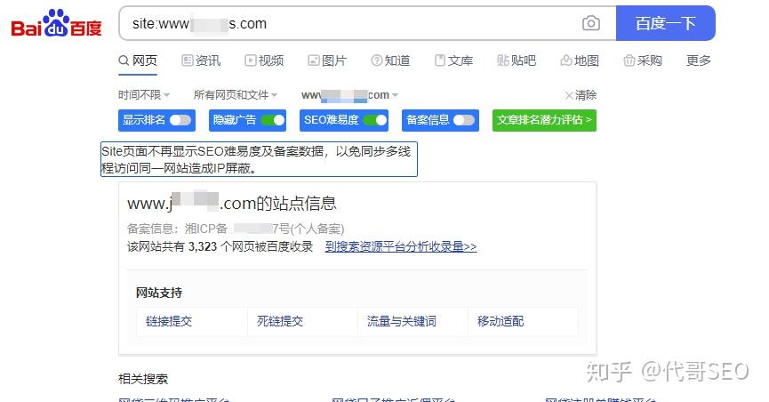Open the 贴吧 tab
The image size is (769, 402).
point(517,60)
